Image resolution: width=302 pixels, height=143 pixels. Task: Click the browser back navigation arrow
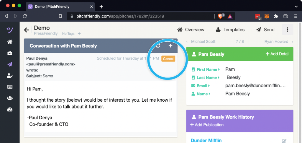coord(6,17)
